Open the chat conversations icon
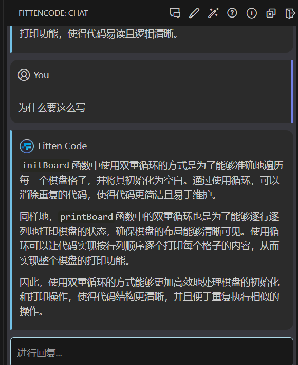The width and height of the screenshot is (298, 365). coord(175,13)
